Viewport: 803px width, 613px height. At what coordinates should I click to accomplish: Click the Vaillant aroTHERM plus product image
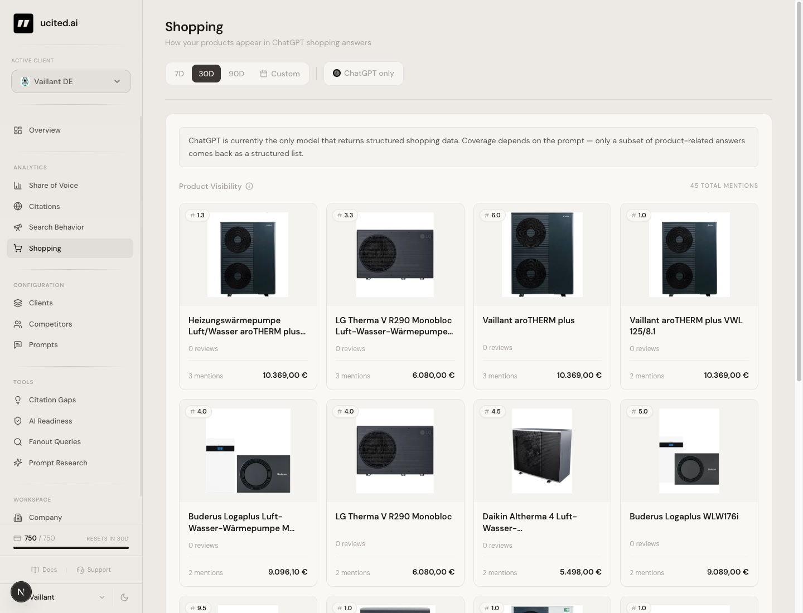[542, 255]
